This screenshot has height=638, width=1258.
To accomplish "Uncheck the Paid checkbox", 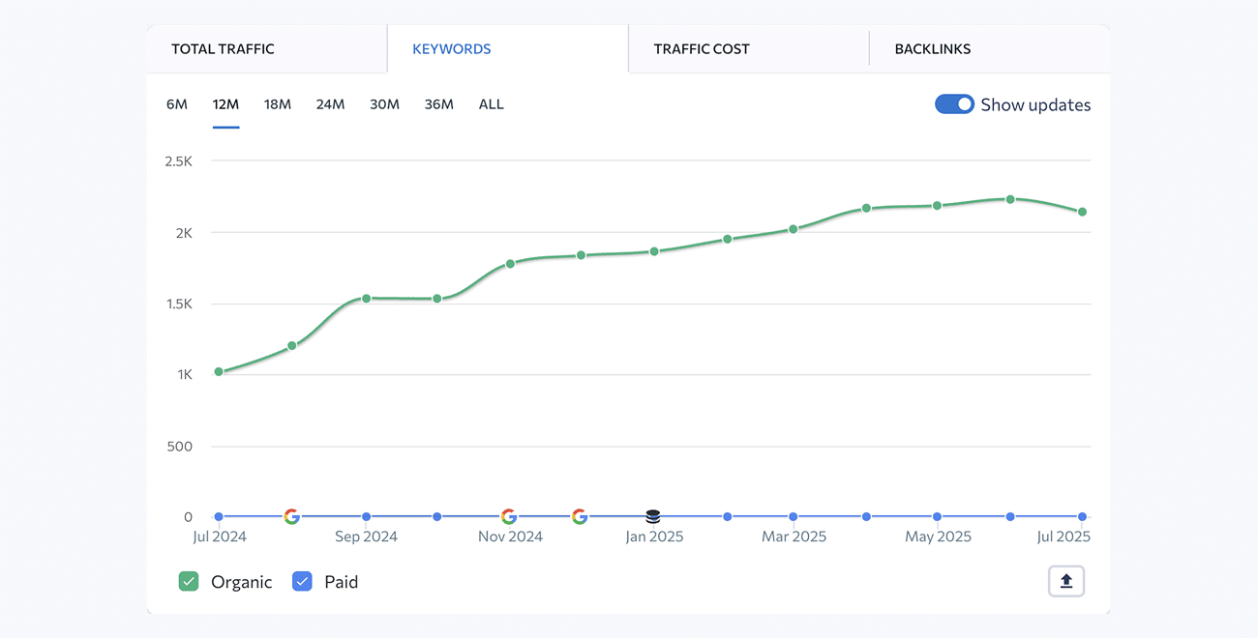I will pyautogui.click(x=302, y=582).
